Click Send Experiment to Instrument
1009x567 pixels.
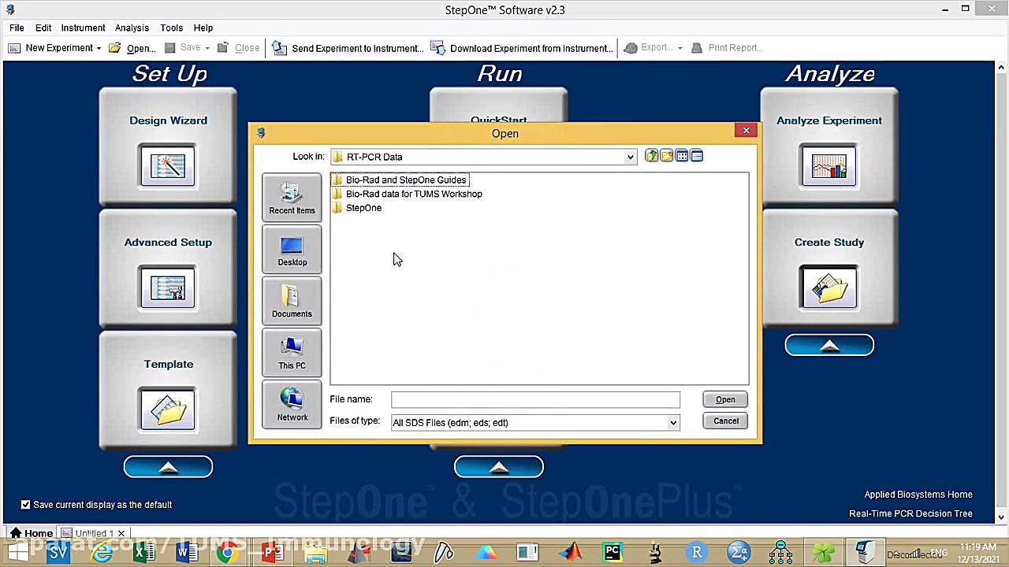(x=348, y=48)
